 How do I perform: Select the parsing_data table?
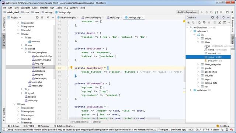click(x=211, y=83)
